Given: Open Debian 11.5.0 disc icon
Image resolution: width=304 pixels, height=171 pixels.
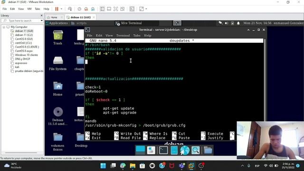Looking at the screenshot, I should coord(58,116).
